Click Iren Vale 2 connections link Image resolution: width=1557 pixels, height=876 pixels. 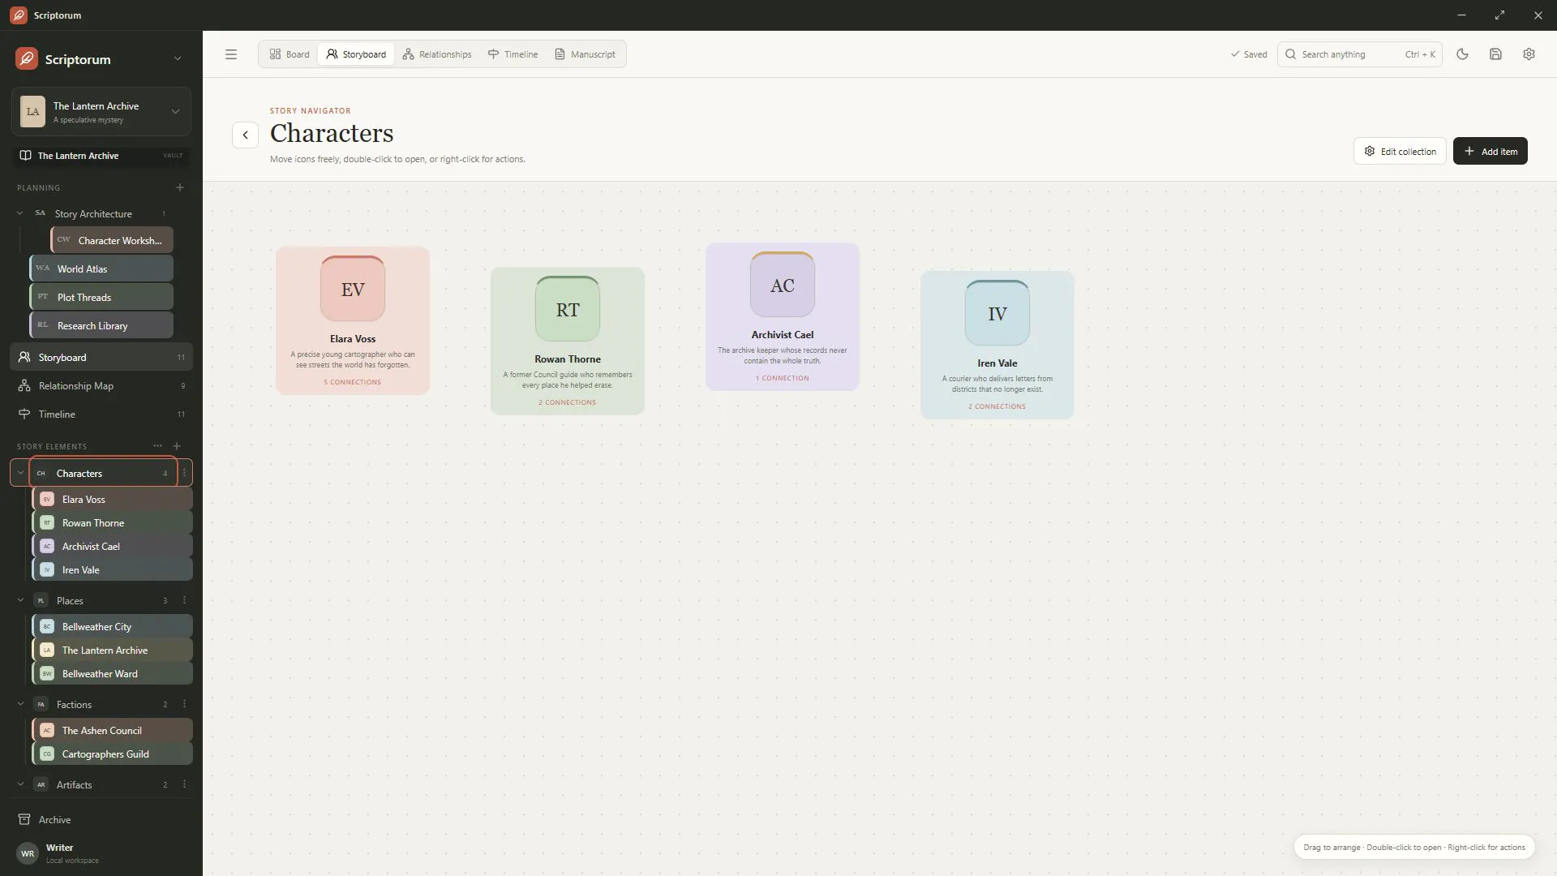(997, 406)
